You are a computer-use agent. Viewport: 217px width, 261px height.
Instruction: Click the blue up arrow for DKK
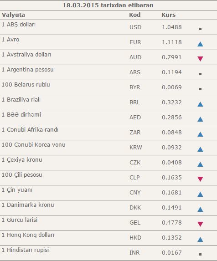200,210
